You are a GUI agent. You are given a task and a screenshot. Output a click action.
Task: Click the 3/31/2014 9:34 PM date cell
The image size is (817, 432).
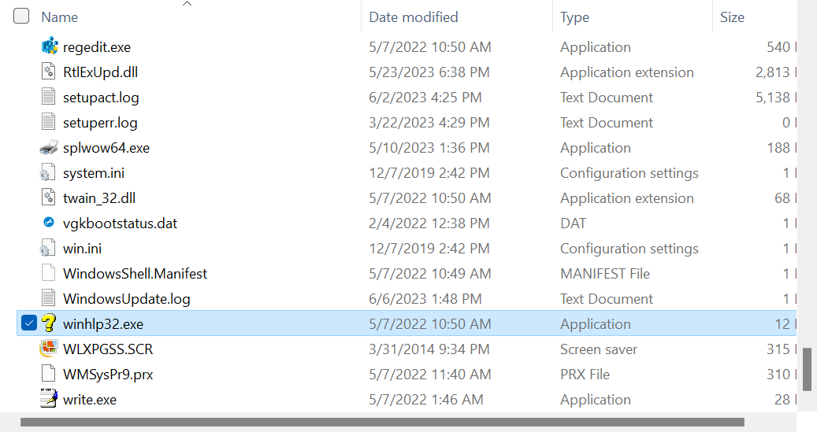[x=429, y=349]
